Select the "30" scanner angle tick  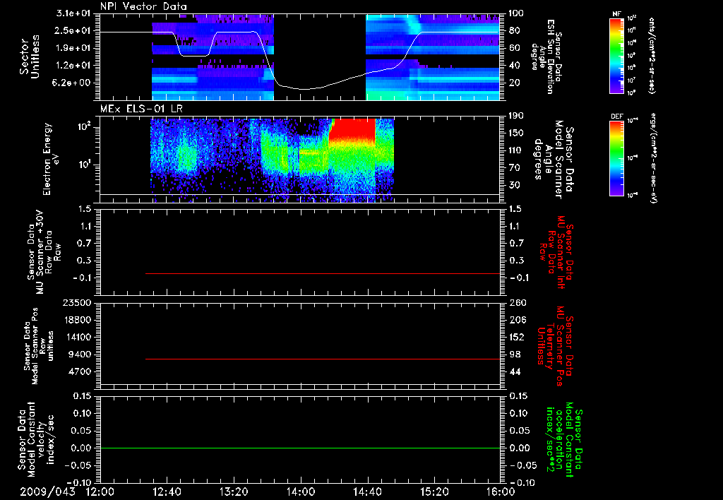click(x=515, y=186)
